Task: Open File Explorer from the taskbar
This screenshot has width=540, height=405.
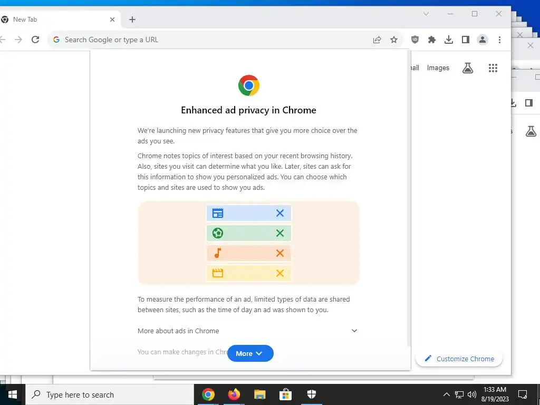Action: click(259, 394)
